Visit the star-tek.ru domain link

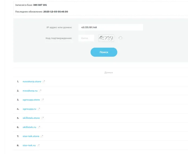(29, 145)
